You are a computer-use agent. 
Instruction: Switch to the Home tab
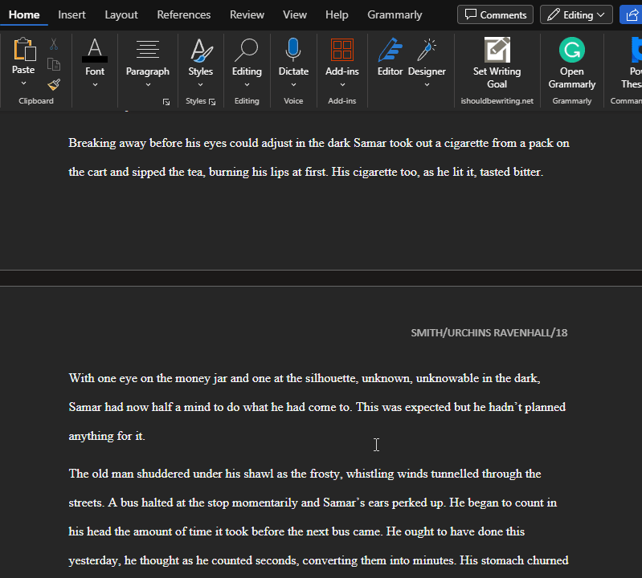(24, 14)
